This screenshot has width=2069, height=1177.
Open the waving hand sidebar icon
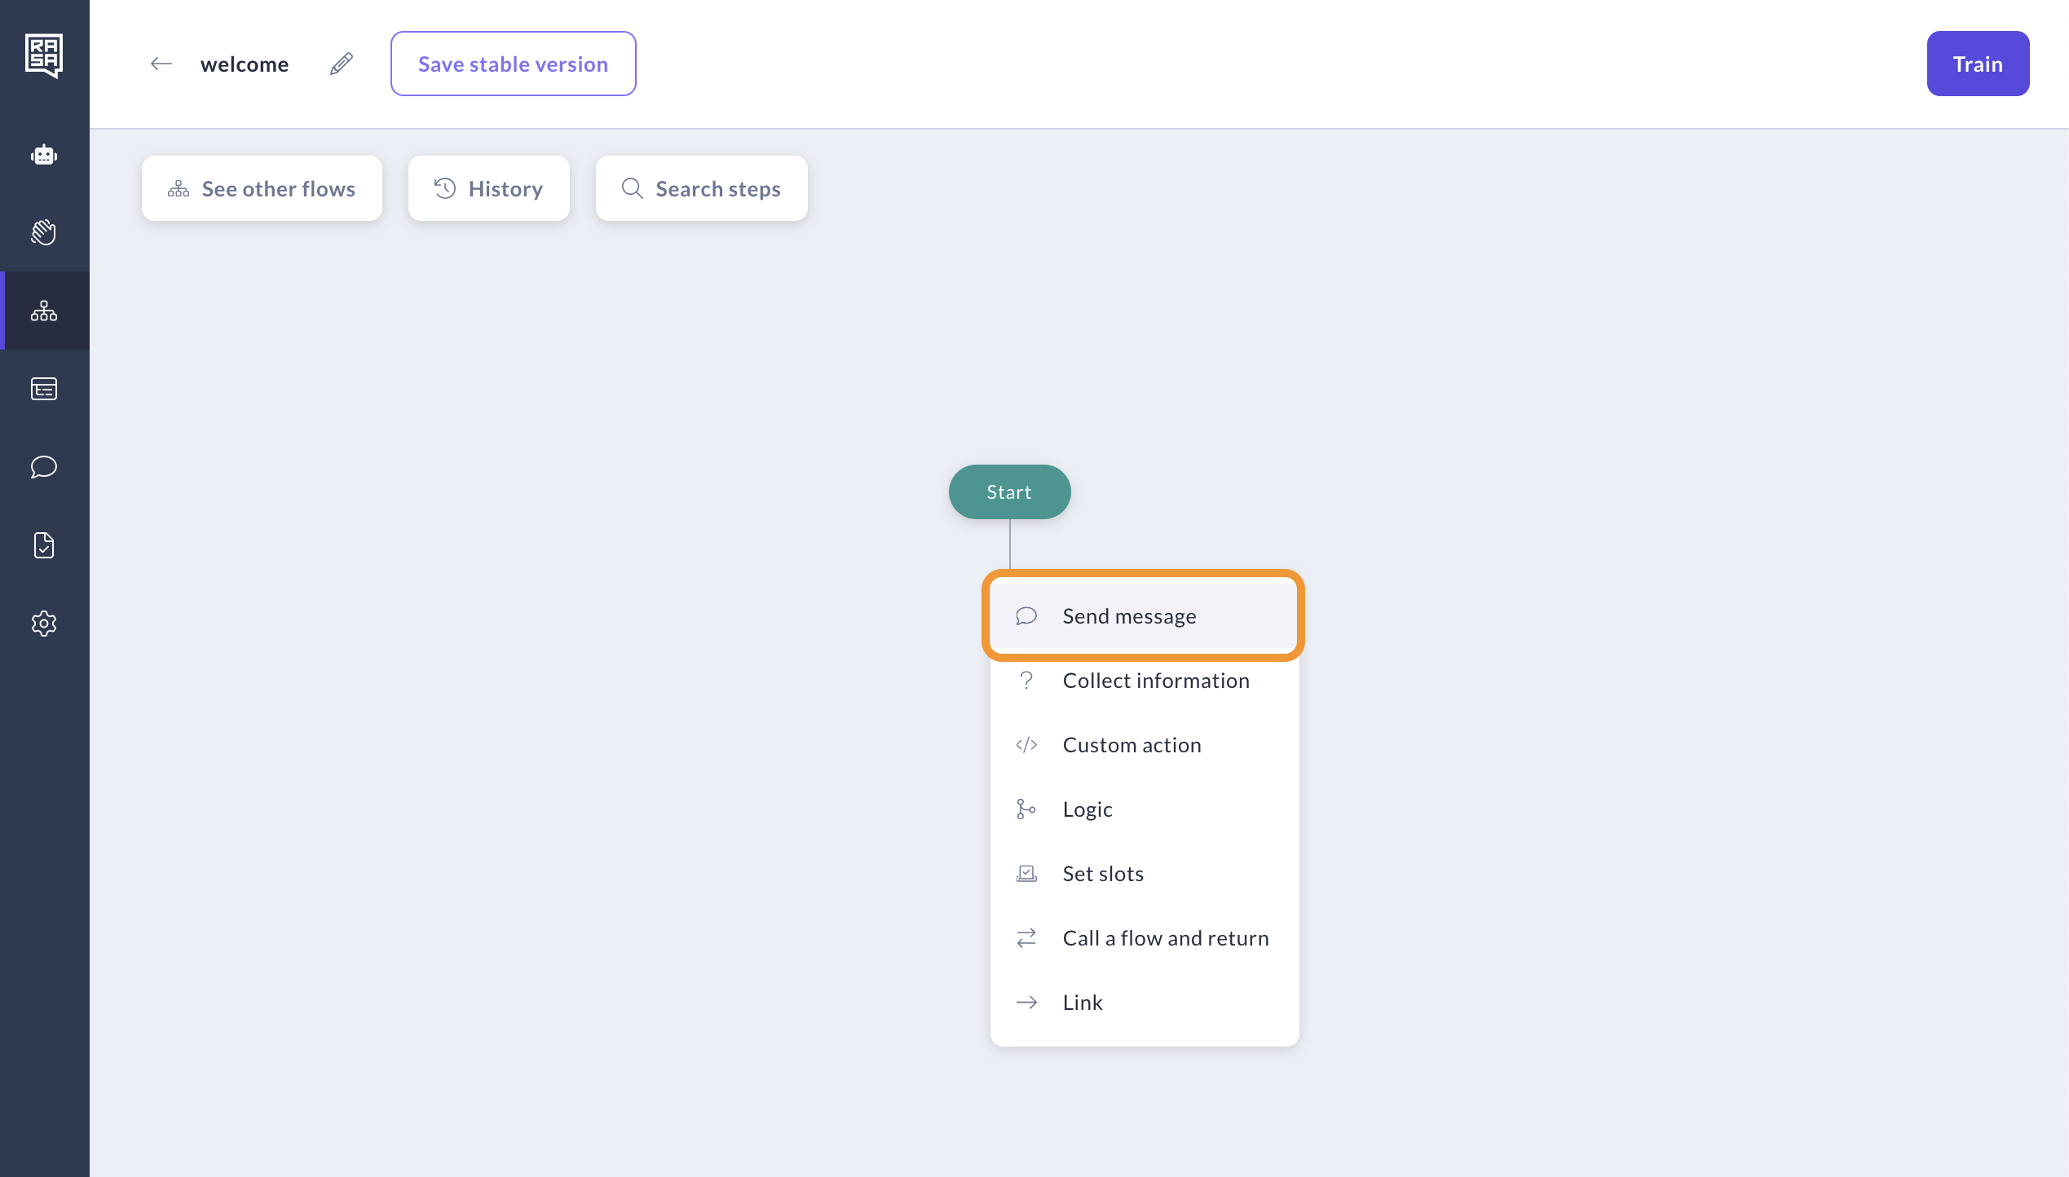(44, 232)
